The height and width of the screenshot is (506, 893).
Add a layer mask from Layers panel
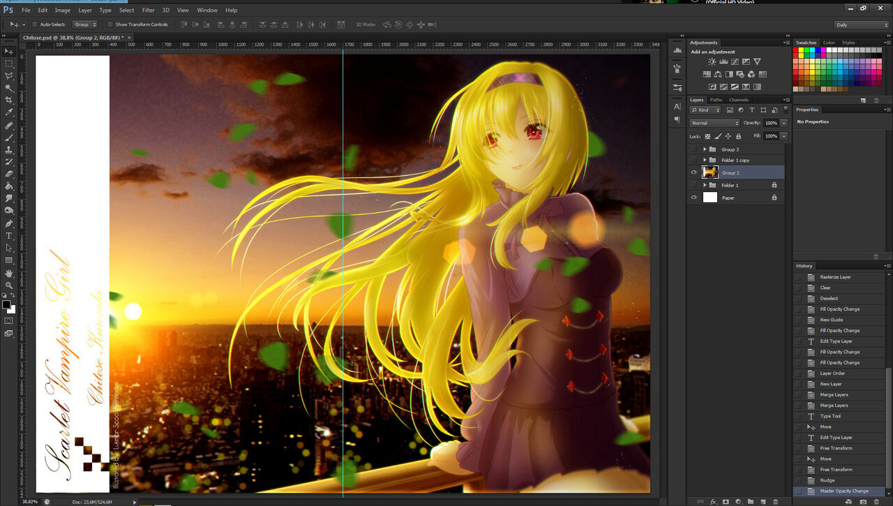[x=726, y=502]
